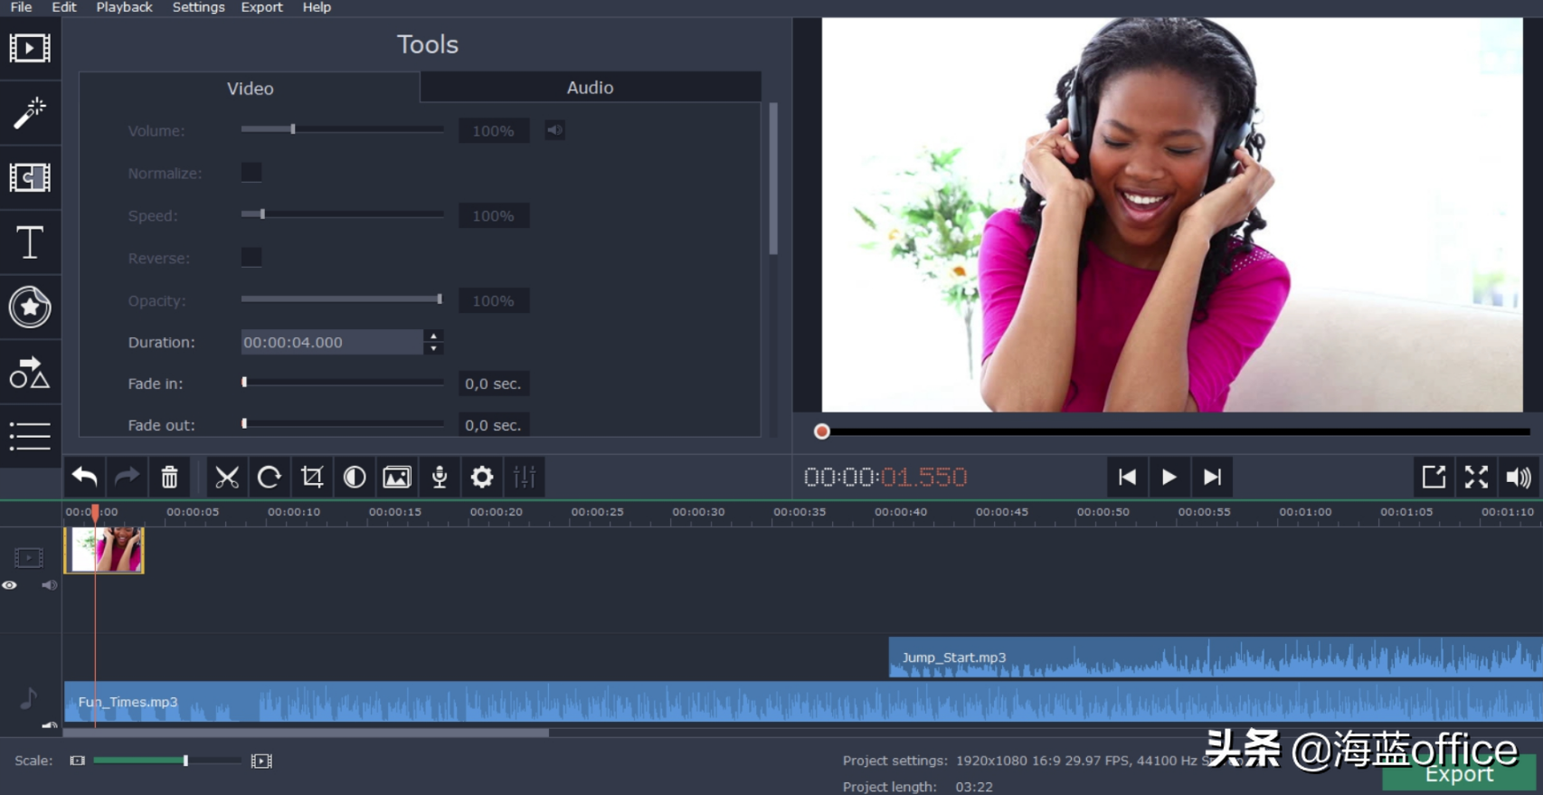The image size is (1543, 795).
Task: Open the More tools list panel
Action: (x=30, y=437)
